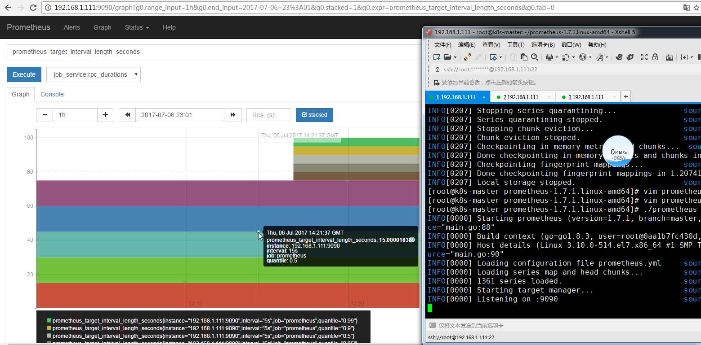Click the Find magnifier icon in Xshell toolbar

click(535, 57)
